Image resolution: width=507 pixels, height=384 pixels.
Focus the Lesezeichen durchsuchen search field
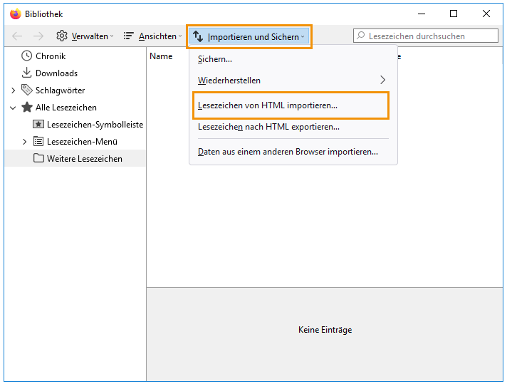click(426, 36)
